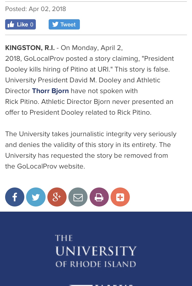Click the red Google Plus share icon
Image resolution: width=192 pixels, height=286 pixels.
pos(57,197)
